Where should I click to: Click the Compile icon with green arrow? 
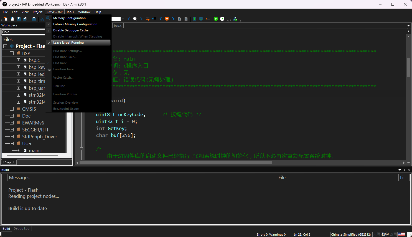pyautogui.click(x=195, y=19)
